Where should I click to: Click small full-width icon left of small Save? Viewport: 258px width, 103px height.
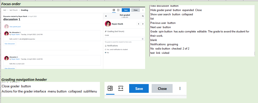(x=118, y=10)
